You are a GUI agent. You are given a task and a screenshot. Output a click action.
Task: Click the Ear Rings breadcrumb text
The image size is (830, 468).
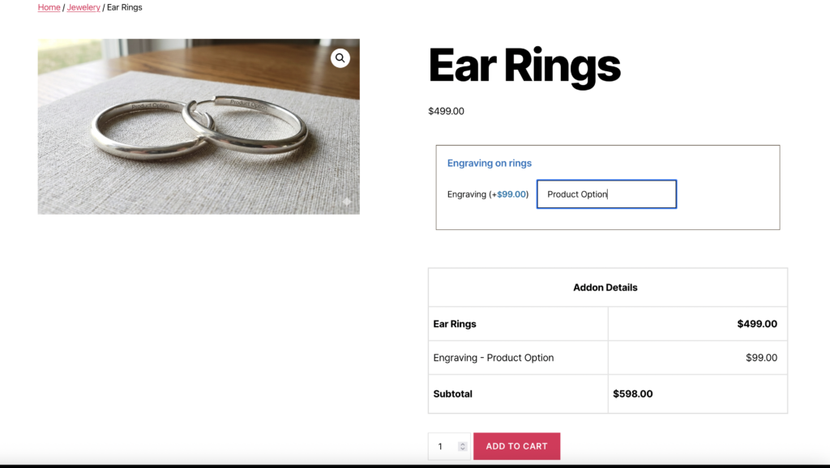(x=125, y=7)
